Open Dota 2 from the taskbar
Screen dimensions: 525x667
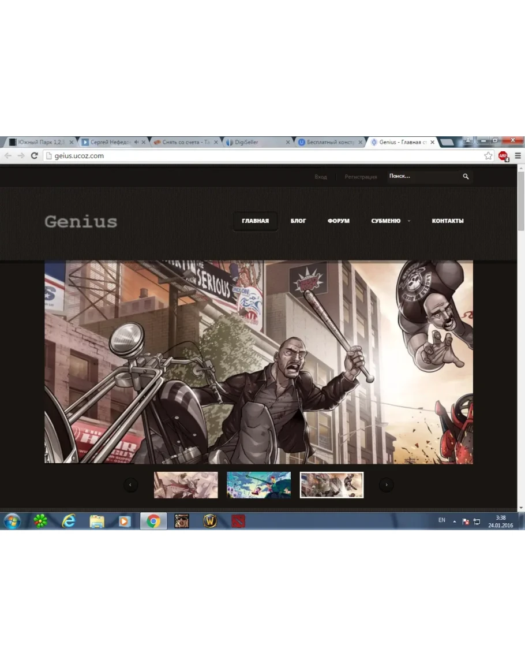click(238, 521)
